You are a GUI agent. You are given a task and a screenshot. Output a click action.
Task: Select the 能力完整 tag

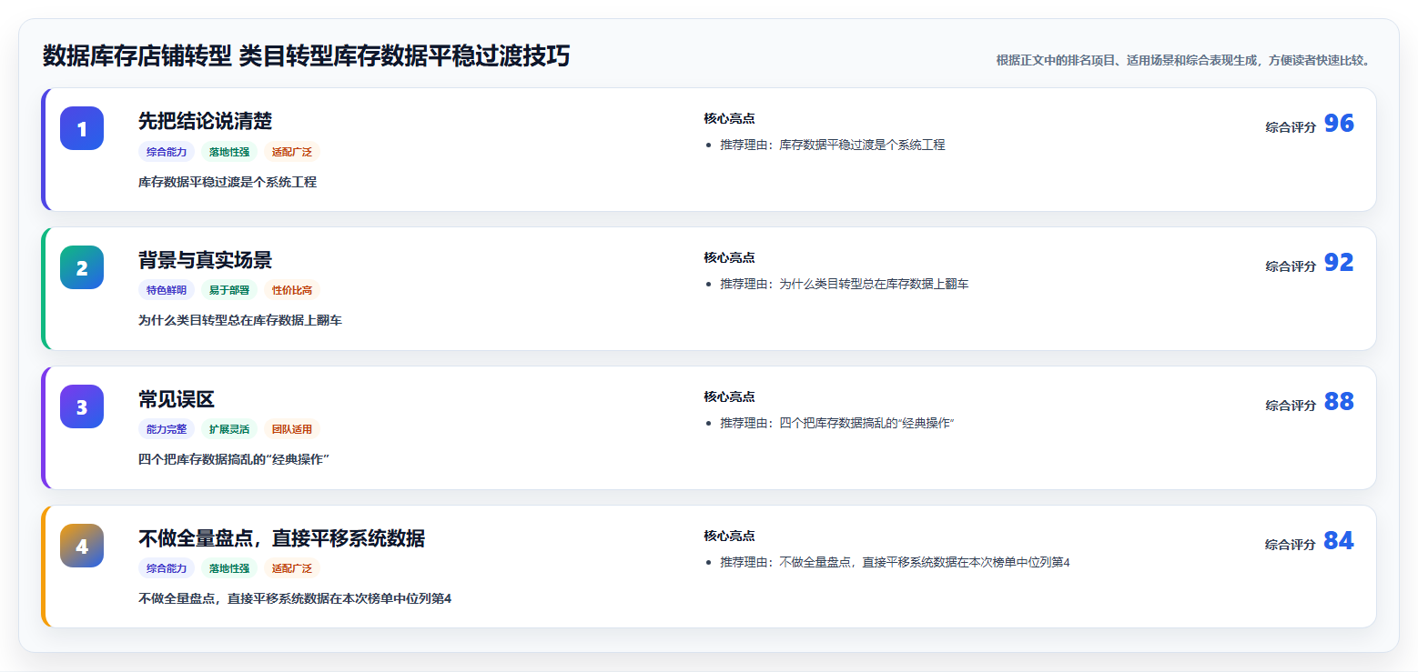point(167,429)
